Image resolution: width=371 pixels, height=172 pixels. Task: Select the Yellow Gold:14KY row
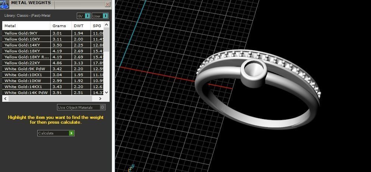pos(53,45)
